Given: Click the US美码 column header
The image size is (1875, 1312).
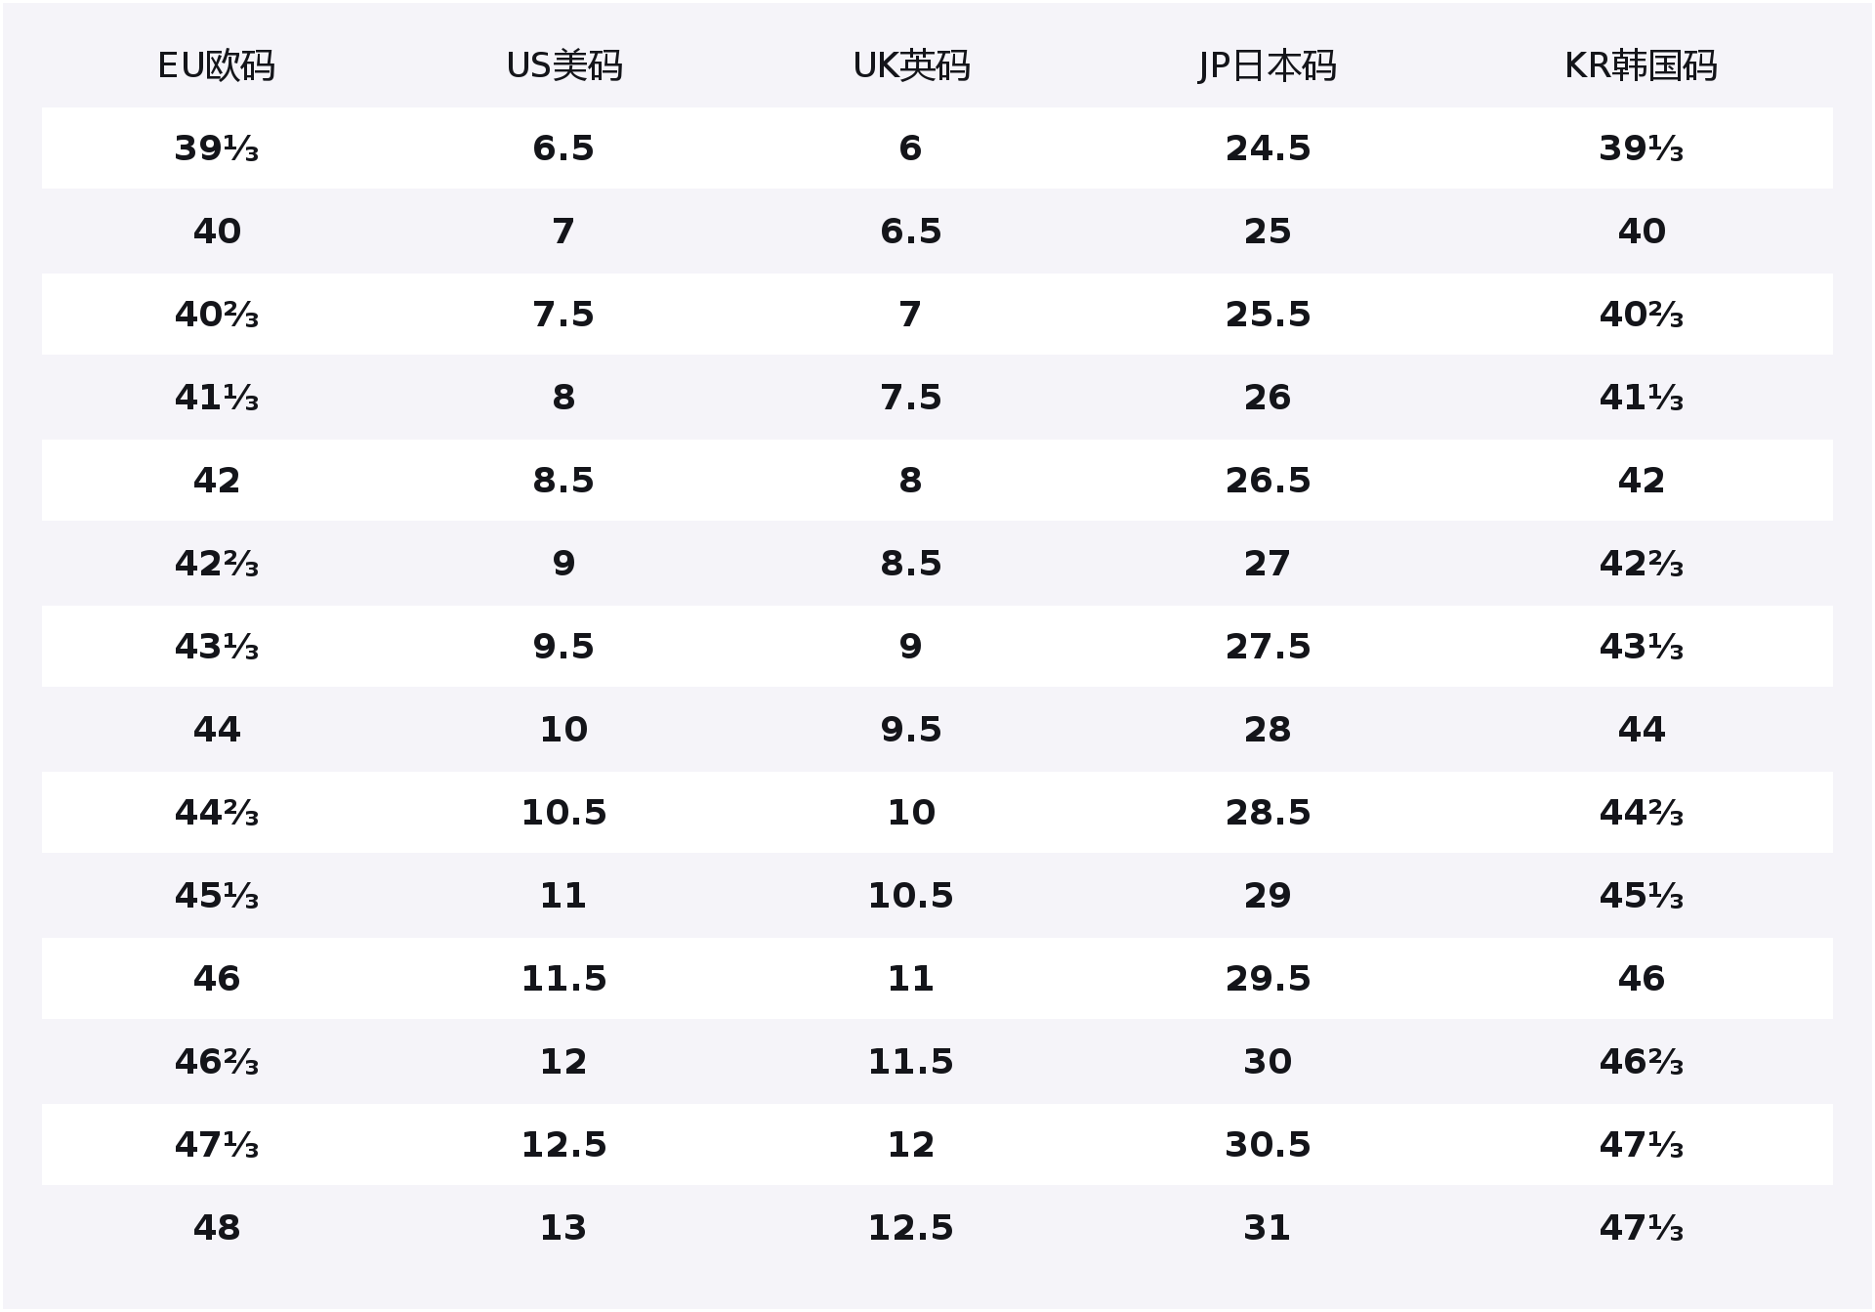Looking at the screenshot, I should coord(563,66).
